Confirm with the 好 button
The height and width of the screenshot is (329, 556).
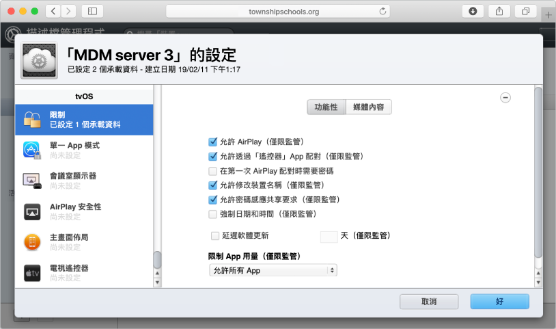(x=499, y=302)
